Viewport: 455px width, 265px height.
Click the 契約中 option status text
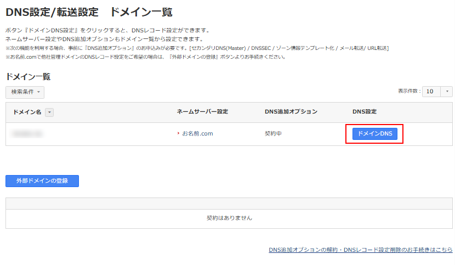273,134
